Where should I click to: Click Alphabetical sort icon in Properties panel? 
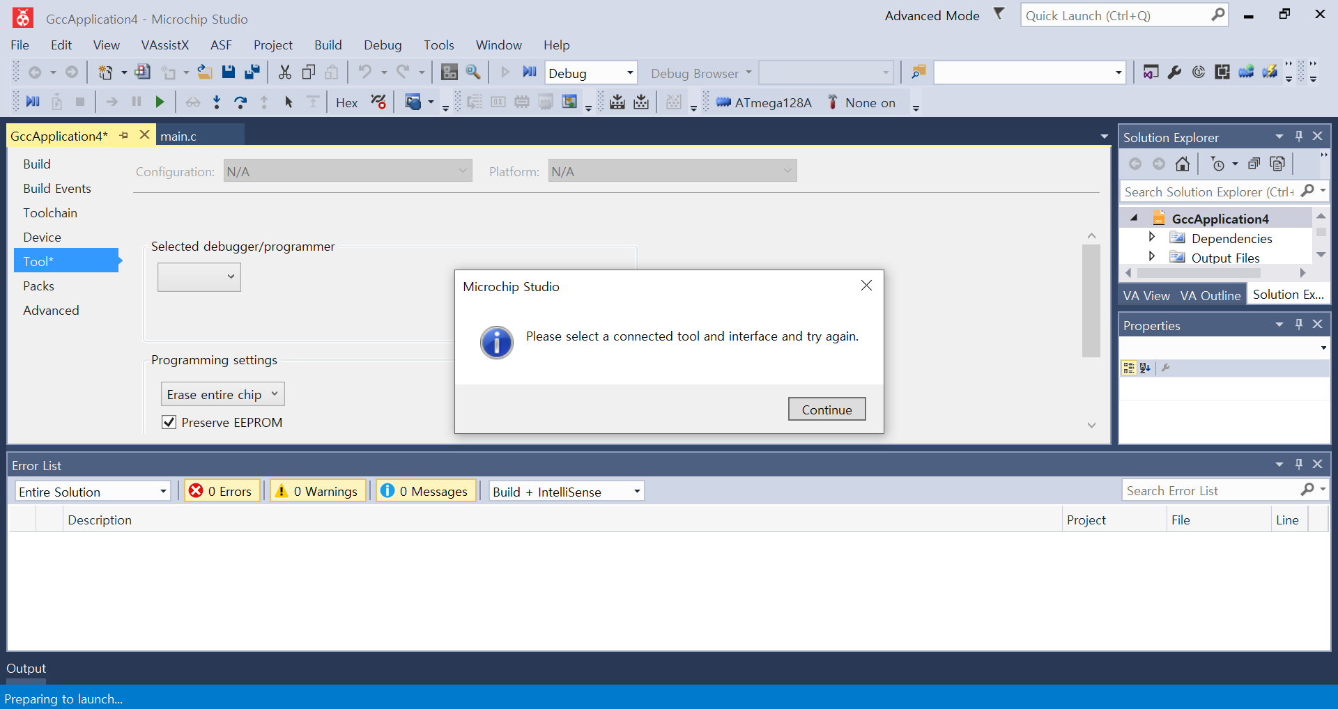pyautogui.click(x=1145, y=368)
